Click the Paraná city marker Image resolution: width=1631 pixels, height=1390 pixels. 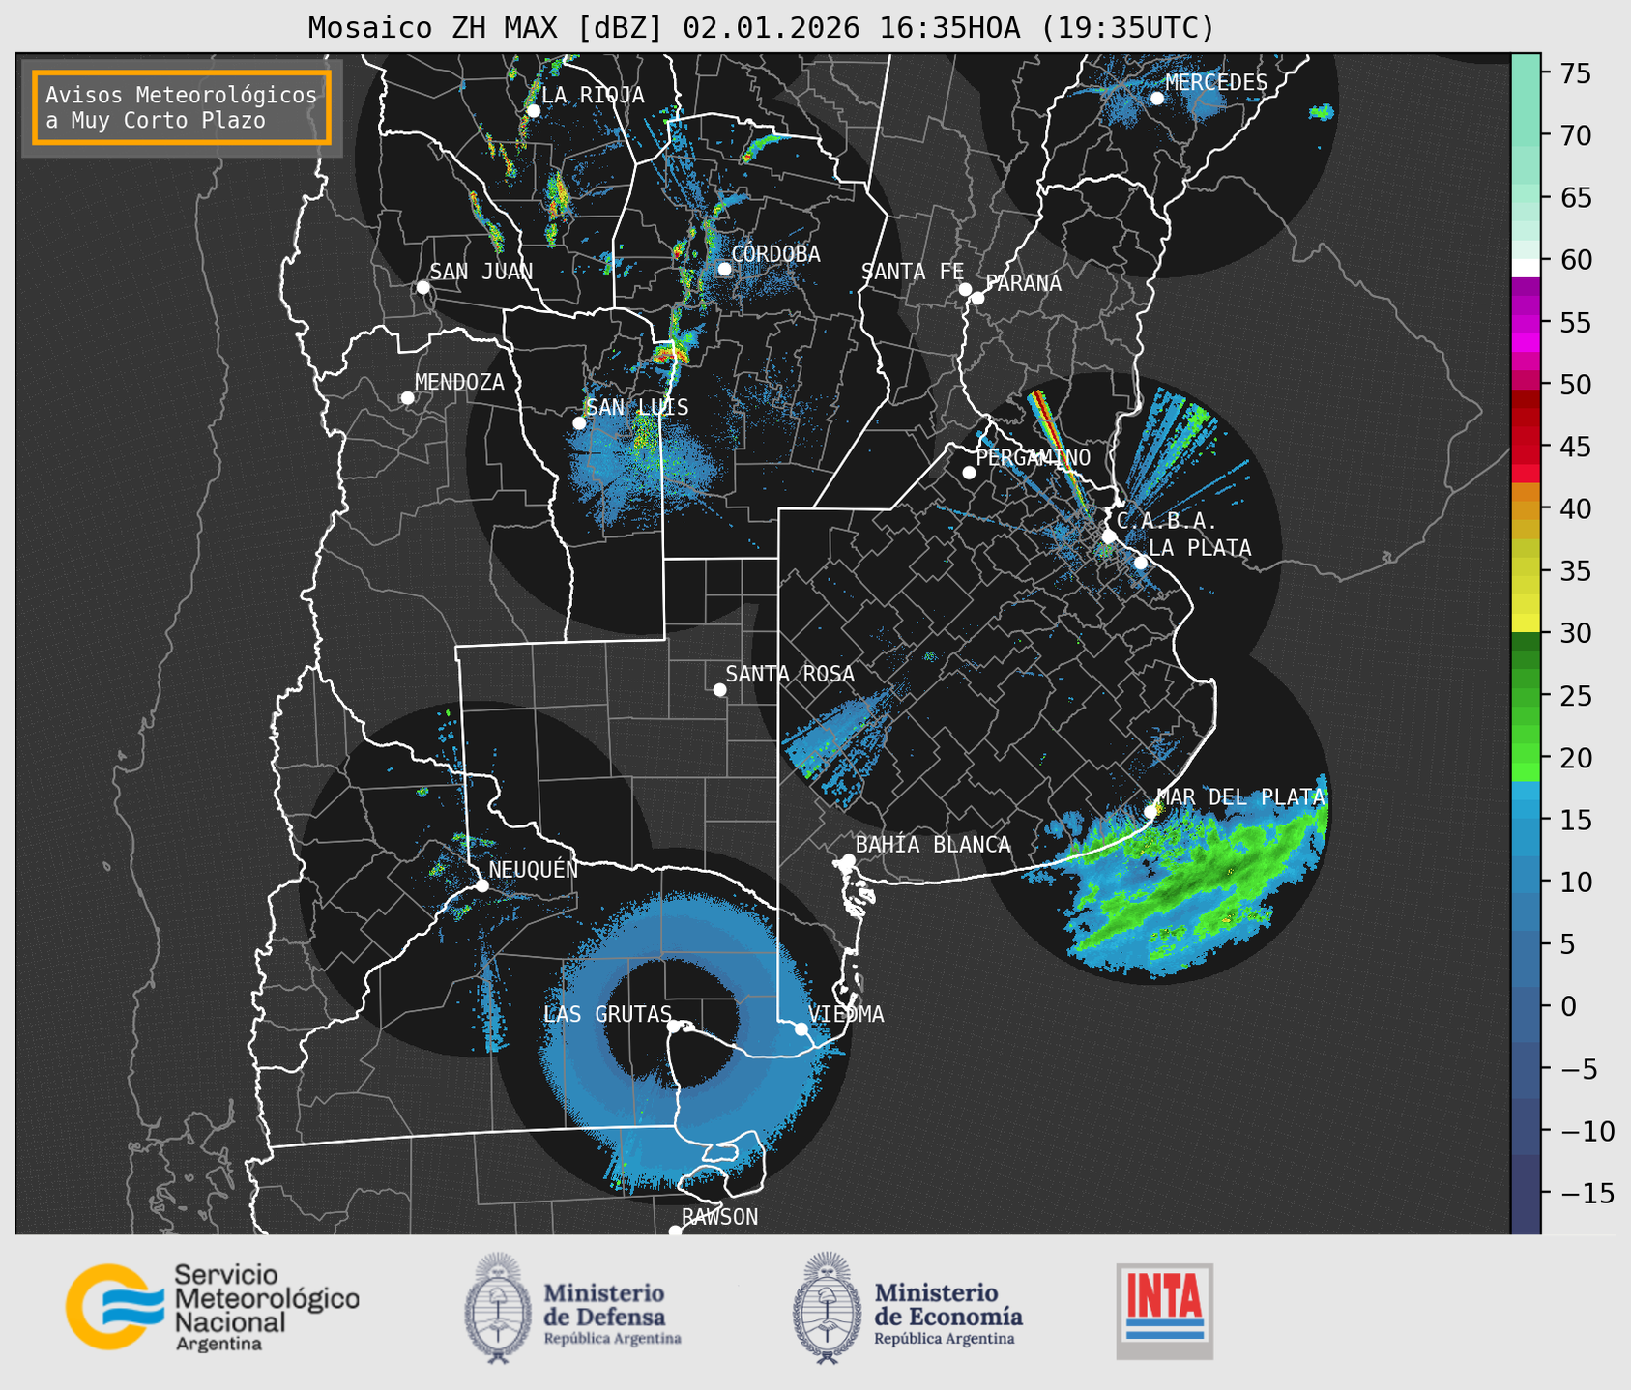click(977, 298)
